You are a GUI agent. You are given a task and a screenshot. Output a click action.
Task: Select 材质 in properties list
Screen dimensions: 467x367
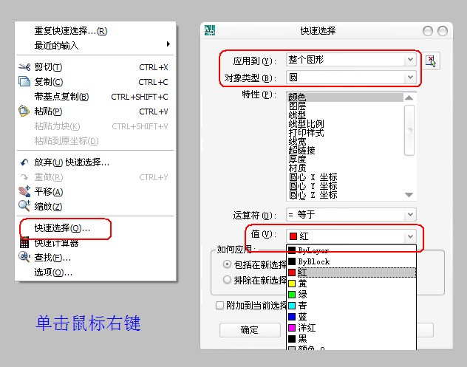[345, 168]
